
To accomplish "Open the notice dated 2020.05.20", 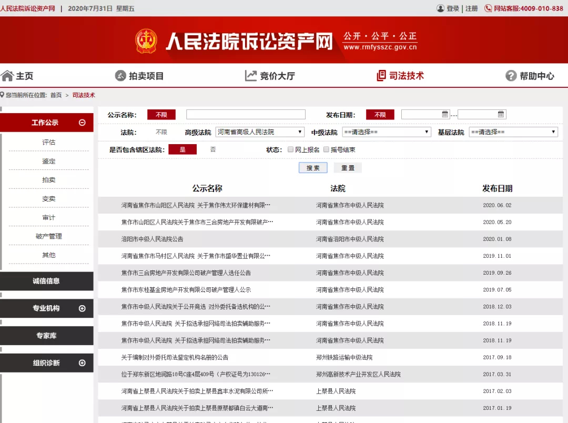I will (x=197, y=222).
